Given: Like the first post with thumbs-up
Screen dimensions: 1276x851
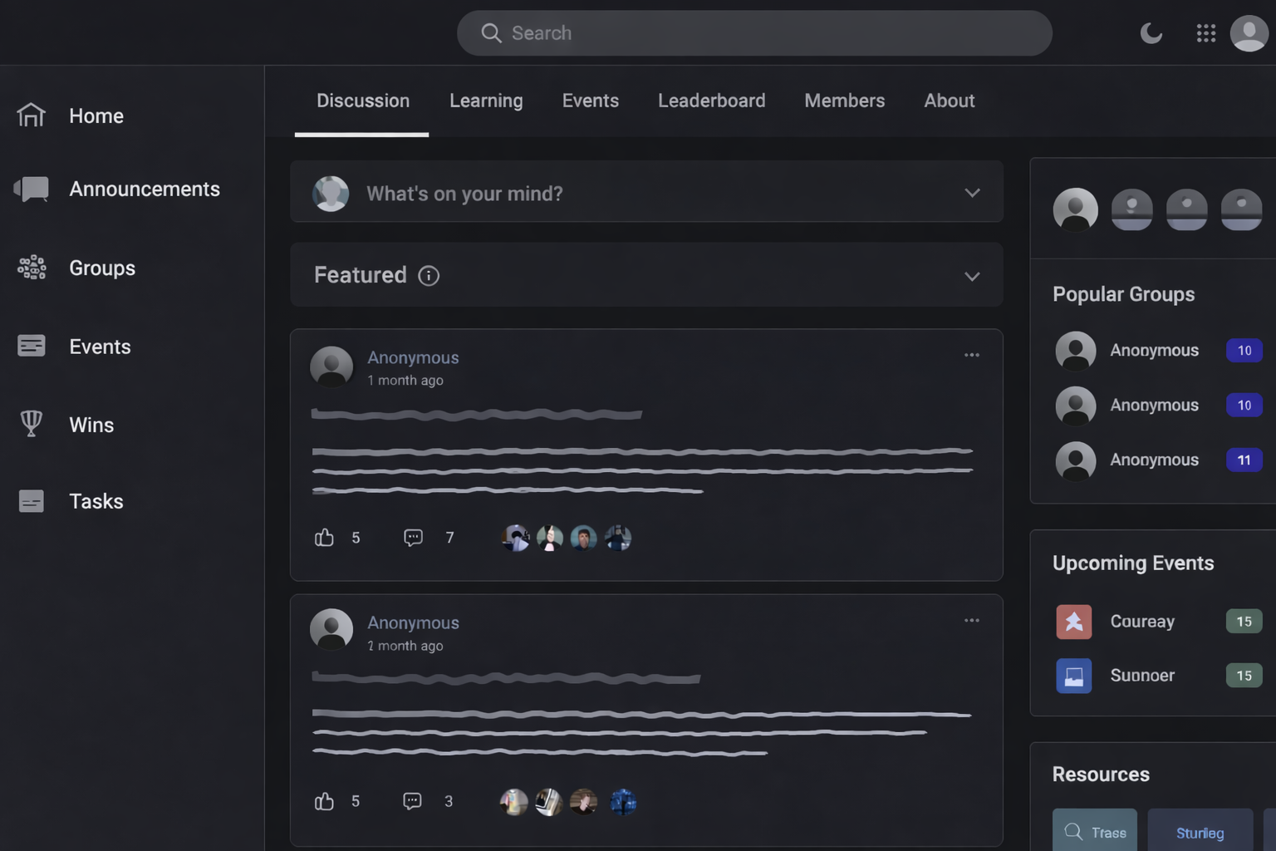Looking at the screenshot, I should click(x=324, y=538).
